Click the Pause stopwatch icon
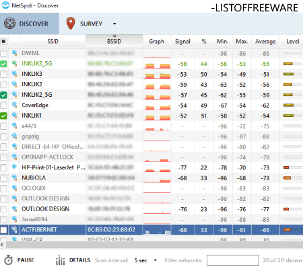The width and height of the screenshot is (303, 269). click(x=9, y=260)
